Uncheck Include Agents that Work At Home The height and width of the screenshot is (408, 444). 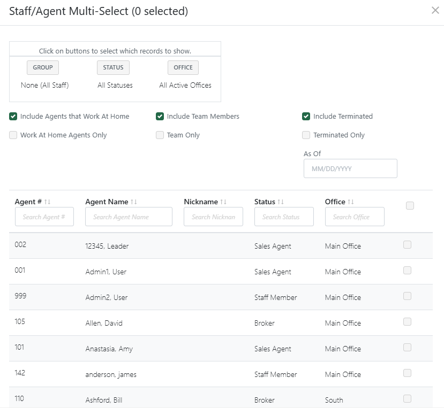[x=13, y=116]
